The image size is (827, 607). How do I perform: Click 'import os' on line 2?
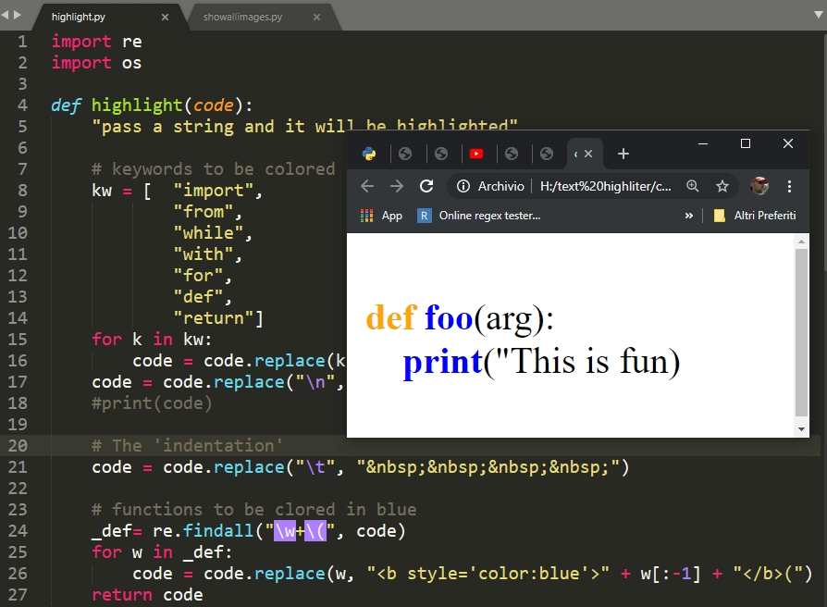click(96, 63)
